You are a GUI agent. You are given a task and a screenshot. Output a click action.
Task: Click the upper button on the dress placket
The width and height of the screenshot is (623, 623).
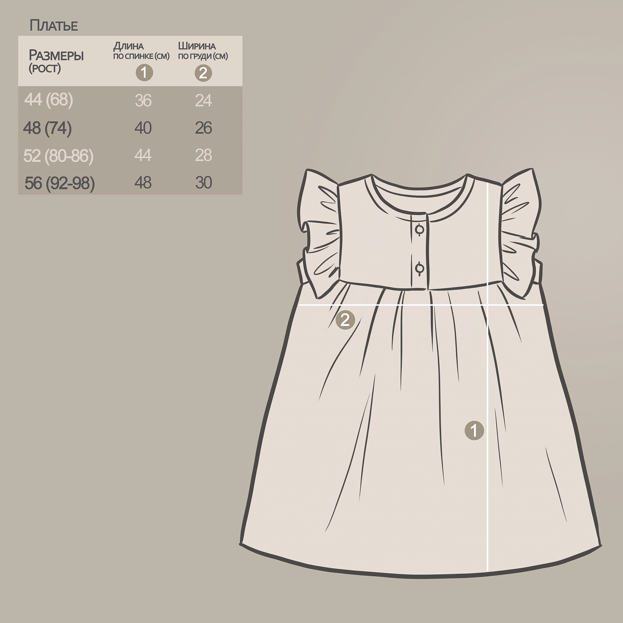tap(419, 230)
